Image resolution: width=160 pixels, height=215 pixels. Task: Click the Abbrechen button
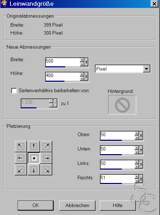77,205
